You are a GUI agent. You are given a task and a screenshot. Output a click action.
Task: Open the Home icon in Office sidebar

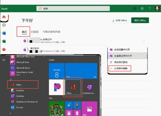point(4,17)
